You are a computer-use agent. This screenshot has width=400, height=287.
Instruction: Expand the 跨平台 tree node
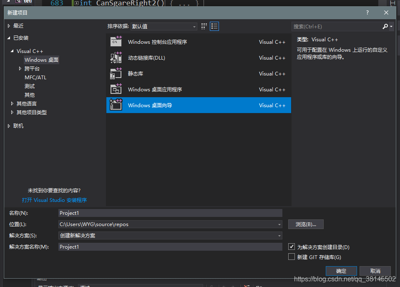20,68
